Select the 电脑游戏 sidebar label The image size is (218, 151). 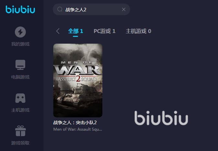click(20, 77)
